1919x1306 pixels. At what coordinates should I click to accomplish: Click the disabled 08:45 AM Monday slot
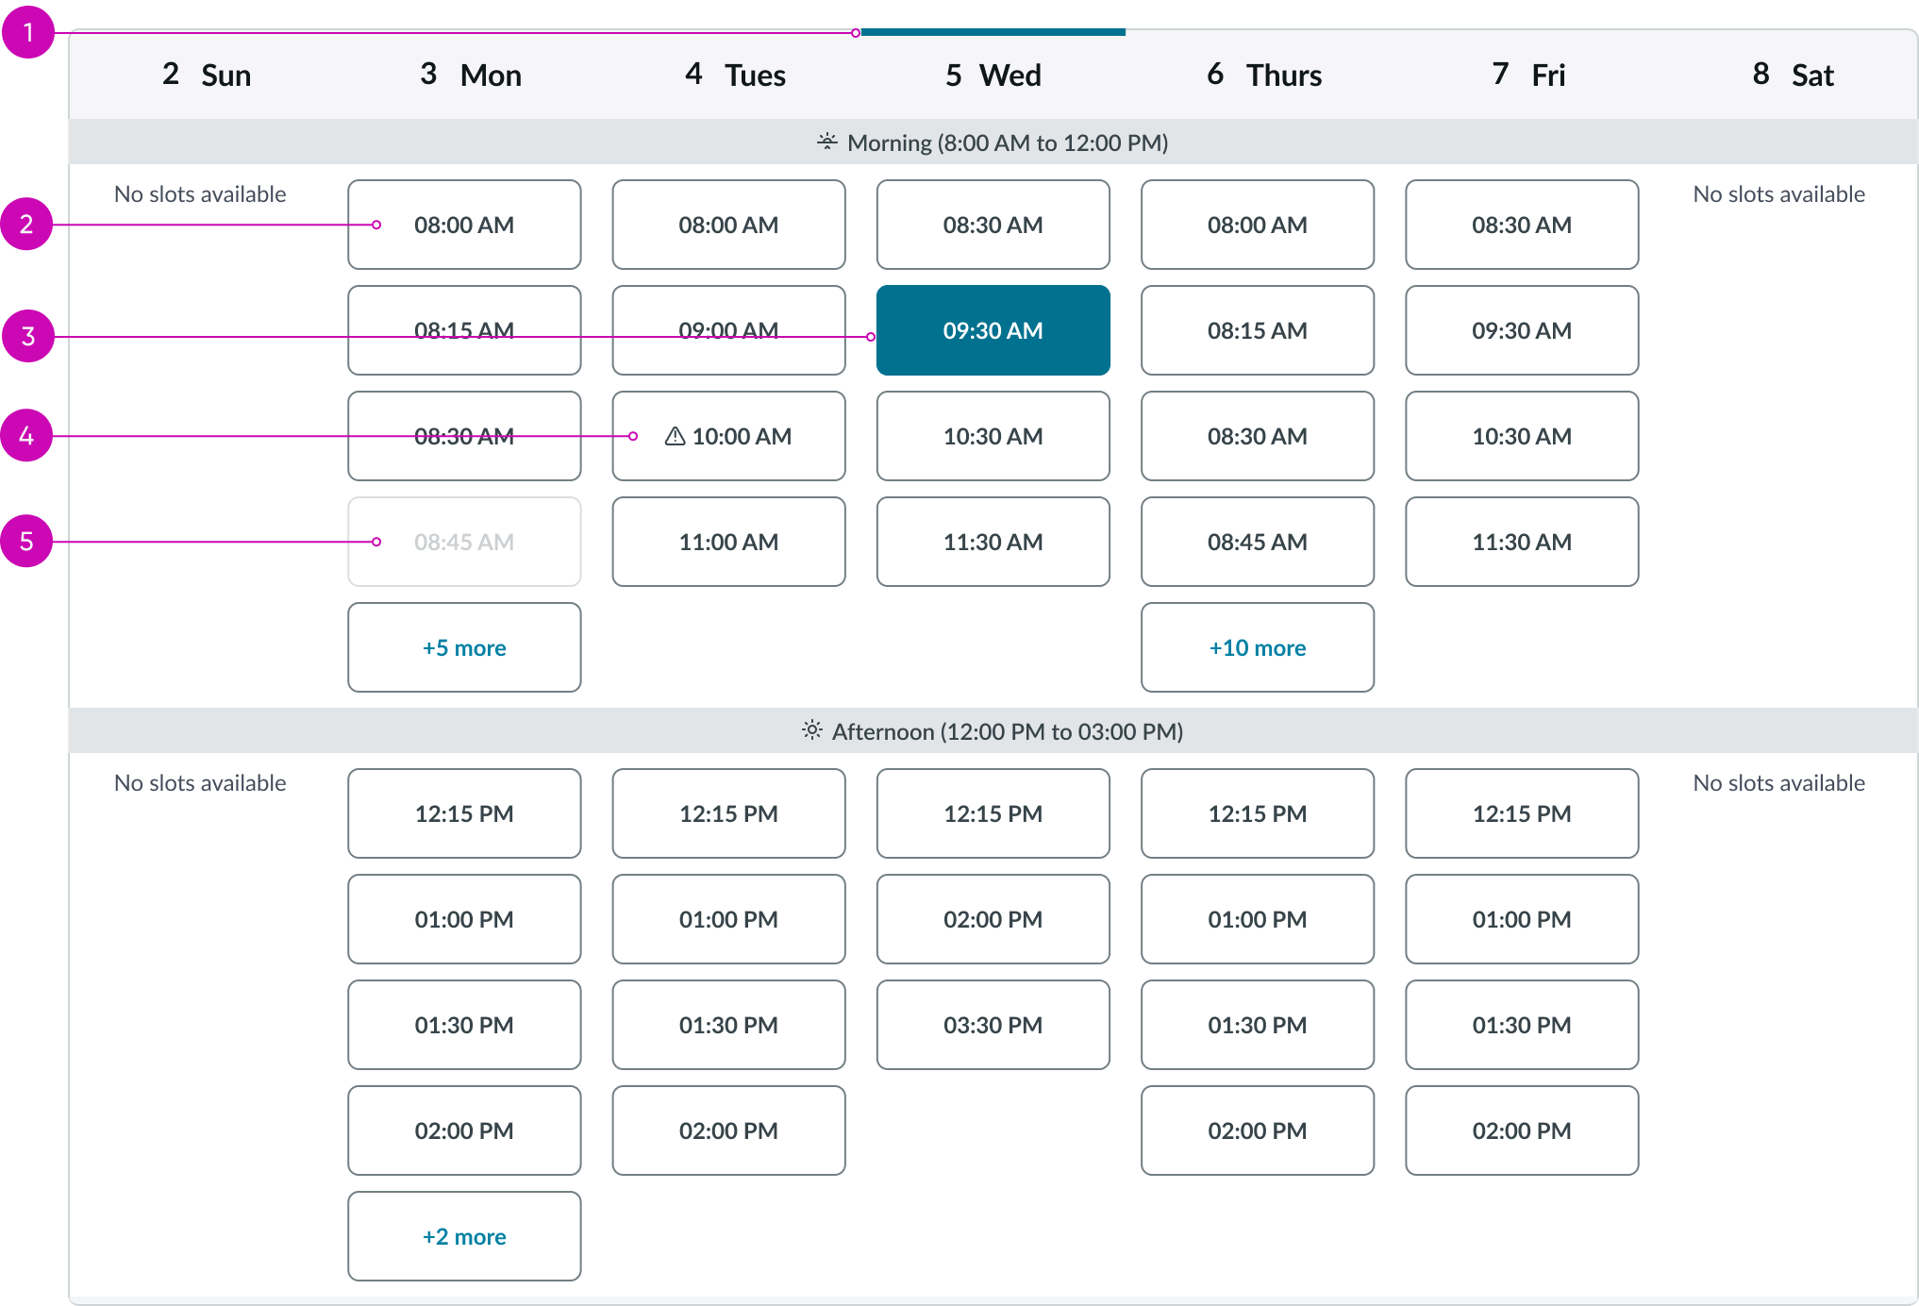pos(464,542)
